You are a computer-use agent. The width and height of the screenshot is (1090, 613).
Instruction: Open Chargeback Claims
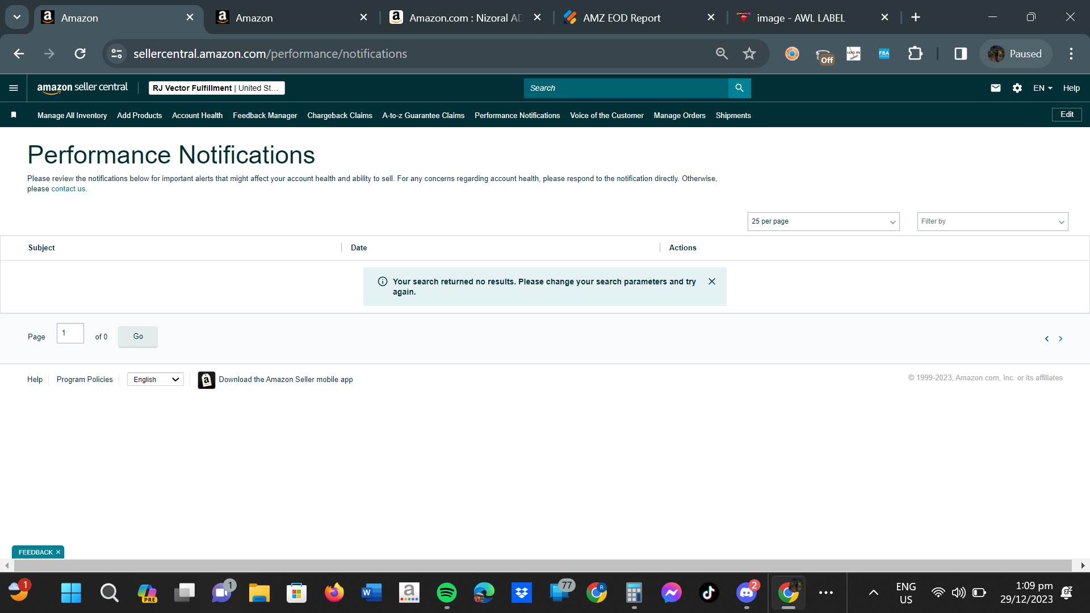(340, 115)
